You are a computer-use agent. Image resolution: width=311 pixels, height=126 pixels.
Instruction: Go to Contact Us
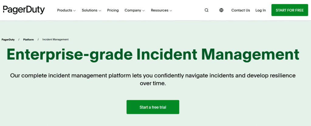coord(241,10)
